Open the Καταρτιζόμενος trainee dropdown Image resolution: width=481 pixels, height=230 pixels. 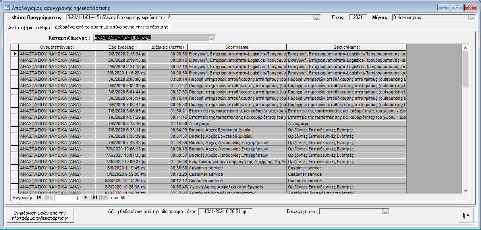click(211, 38)
